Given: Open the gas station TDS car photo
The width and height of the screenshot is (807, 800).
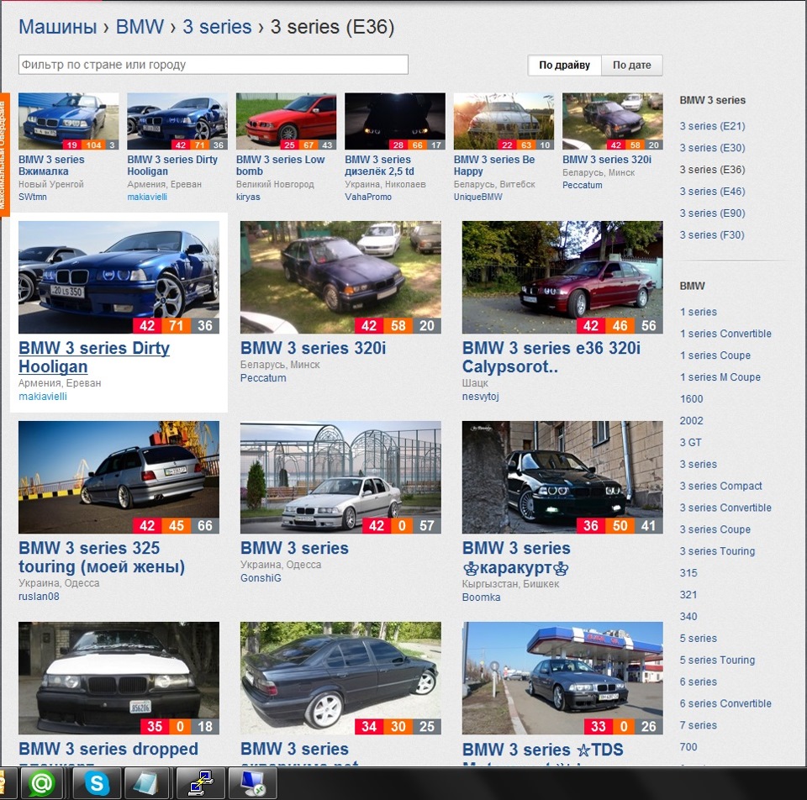Looking at the screenshot, I should click(562, 678).
